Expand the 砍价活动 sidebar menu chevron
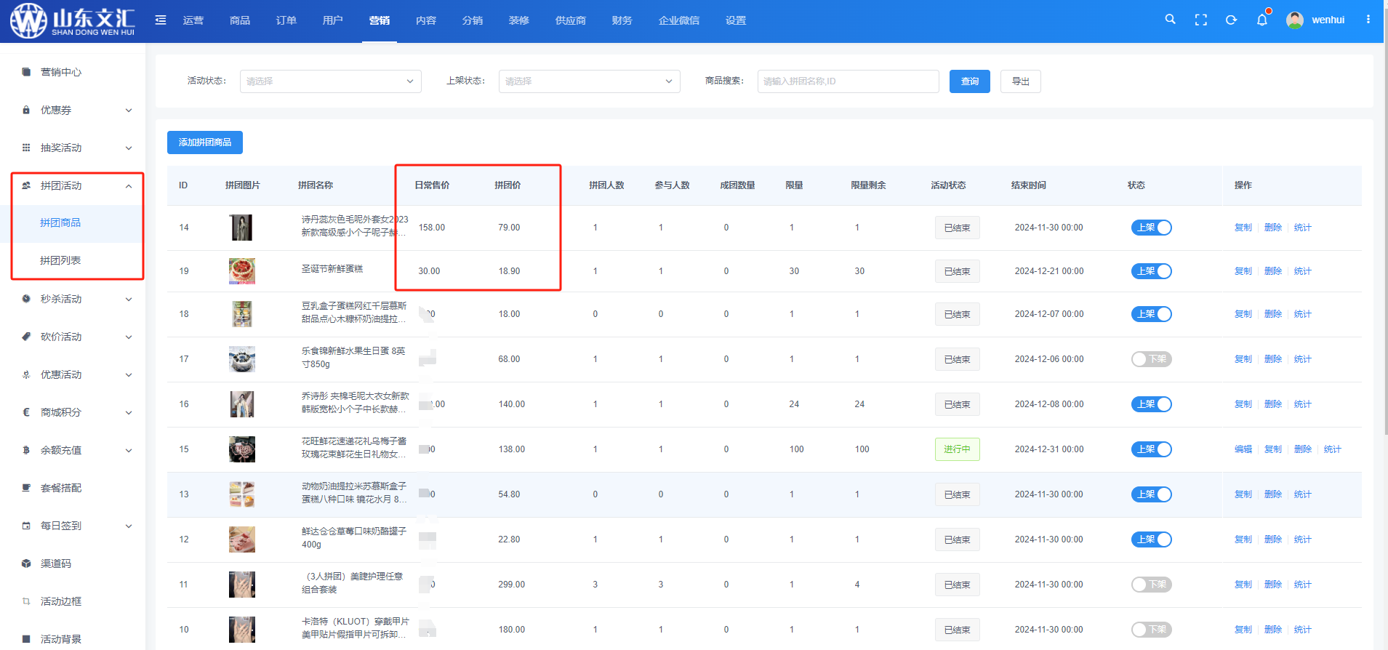1388x650 pixels. [x=129, y=337]
